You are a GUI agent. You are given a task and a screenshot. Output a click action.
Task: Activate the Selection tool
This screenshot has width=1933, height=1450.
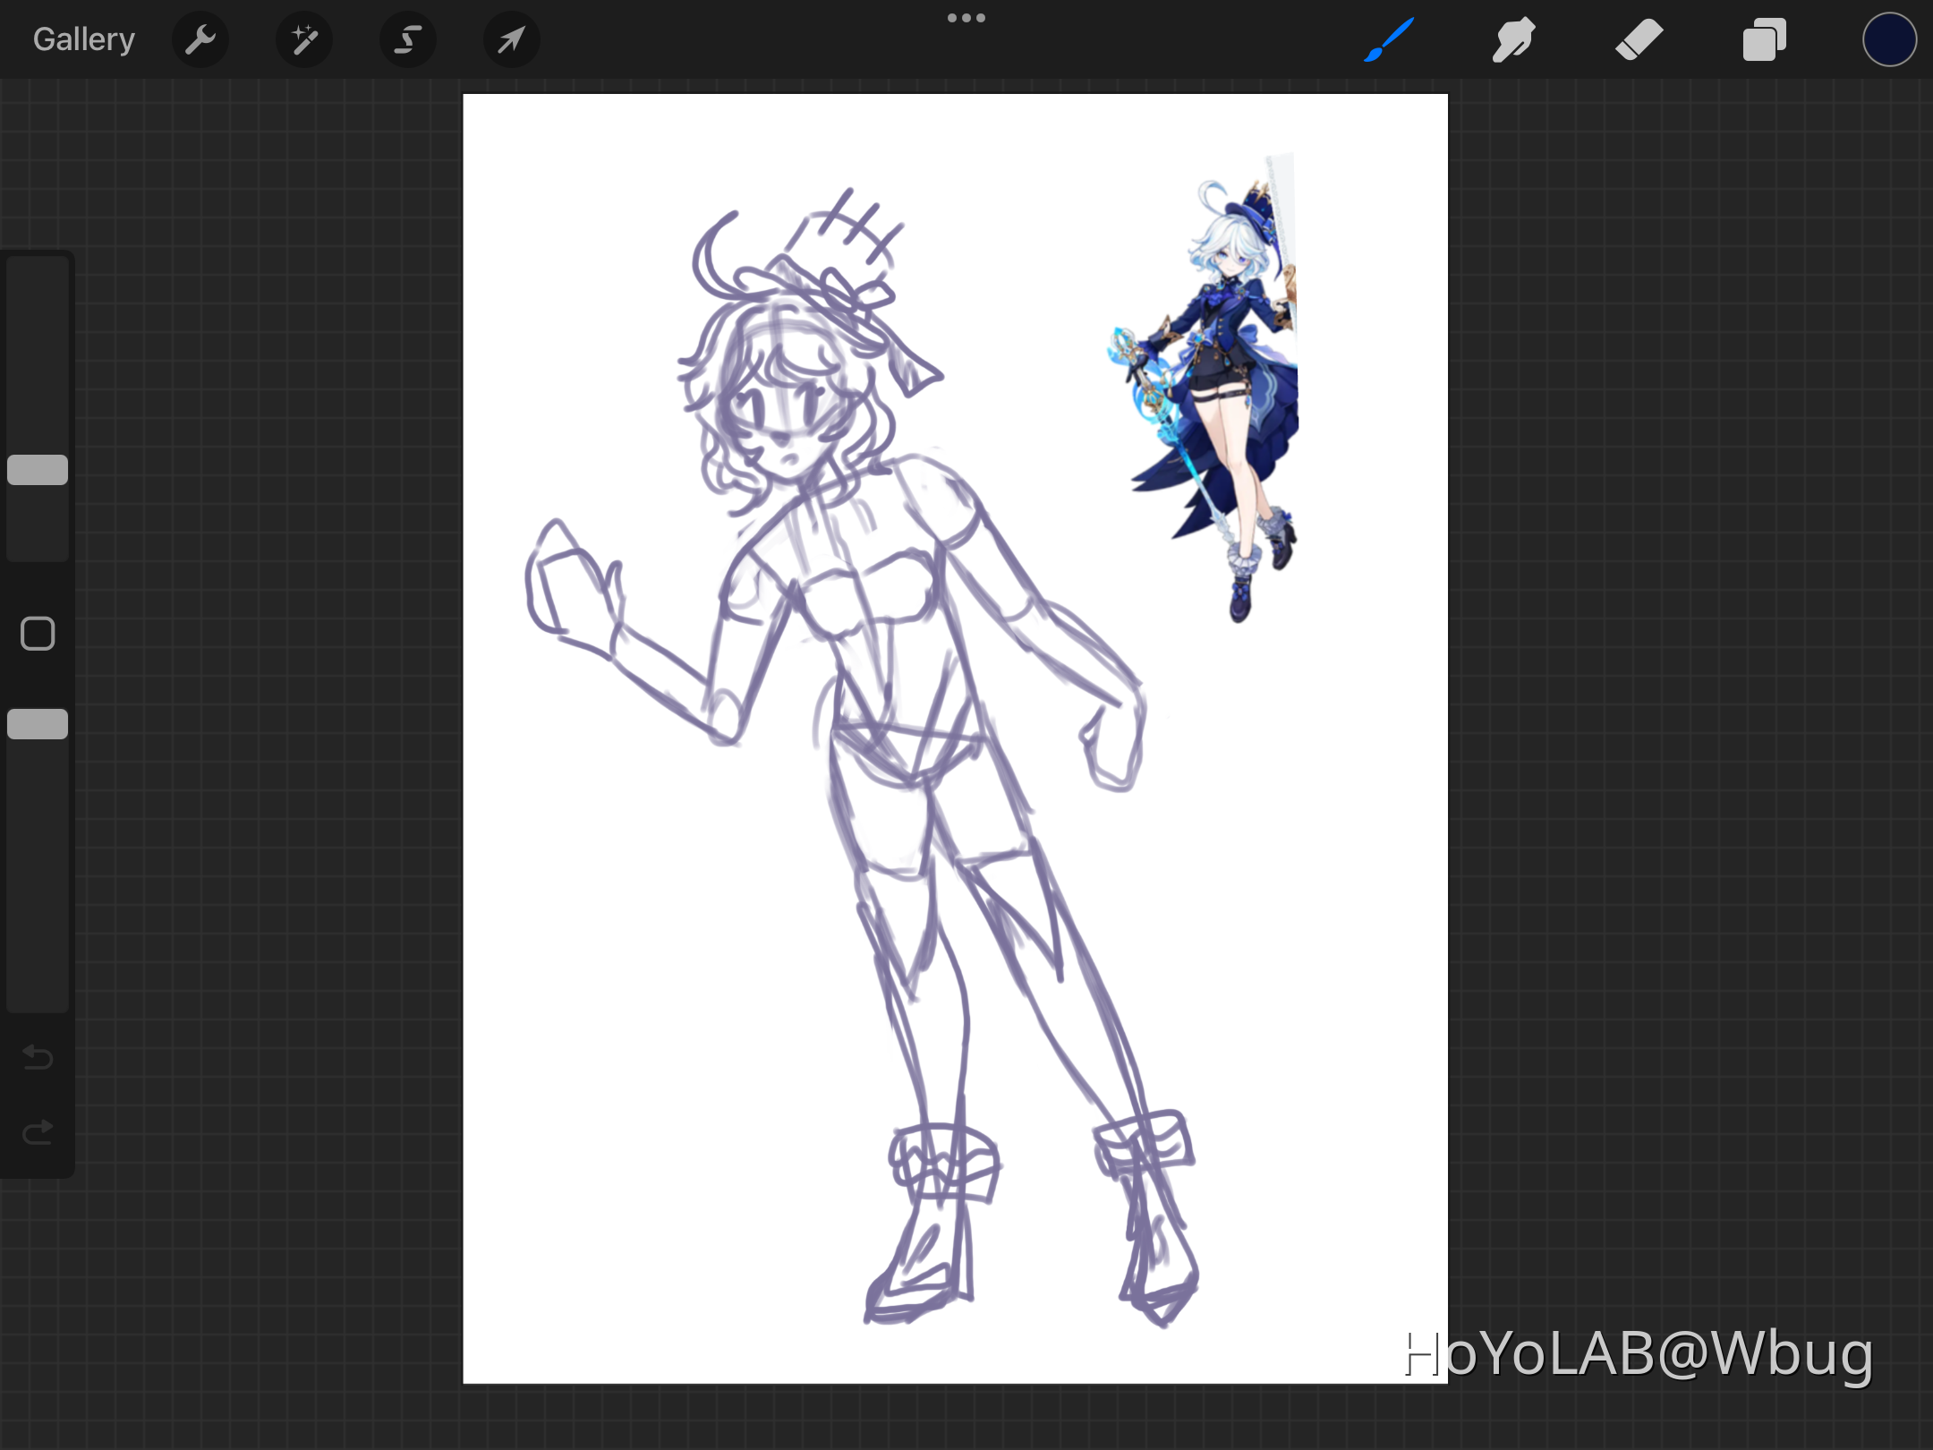click(x=407, y=39)
